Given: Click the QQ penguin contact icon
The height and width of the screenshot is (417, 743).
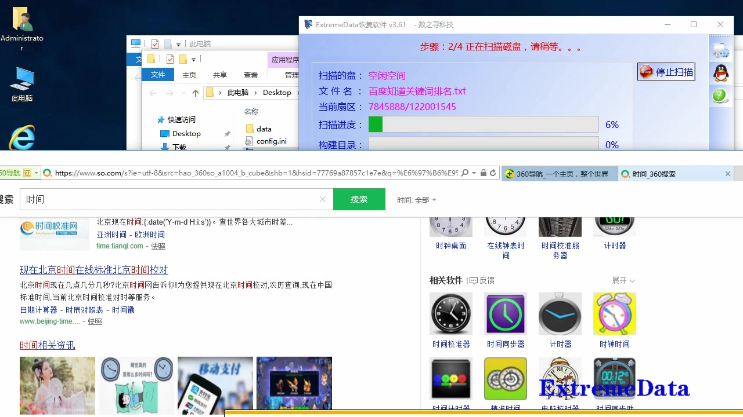Looking at the screenshot, I should click(721, 73).
